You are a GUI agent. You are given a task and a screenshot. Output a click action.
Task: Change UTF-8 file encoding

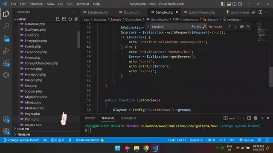coord(210,140)
